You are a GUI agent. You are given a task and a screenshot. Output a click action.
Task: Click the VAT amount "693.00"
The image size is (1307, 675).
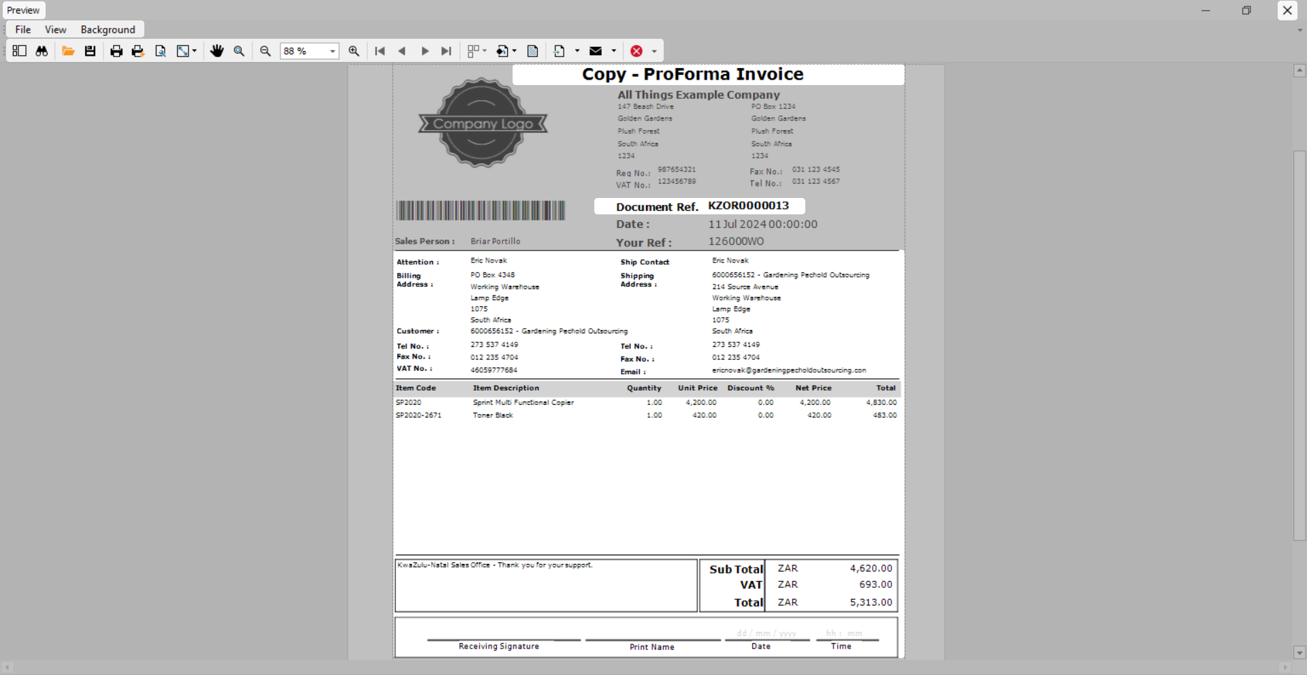point(875,585)
